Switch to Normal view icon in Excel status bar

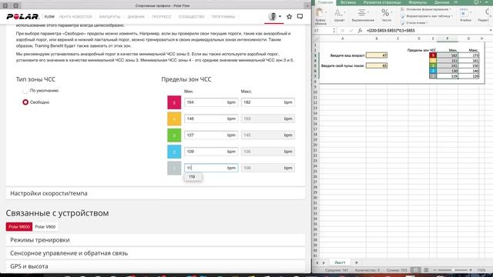pos(416,270)
